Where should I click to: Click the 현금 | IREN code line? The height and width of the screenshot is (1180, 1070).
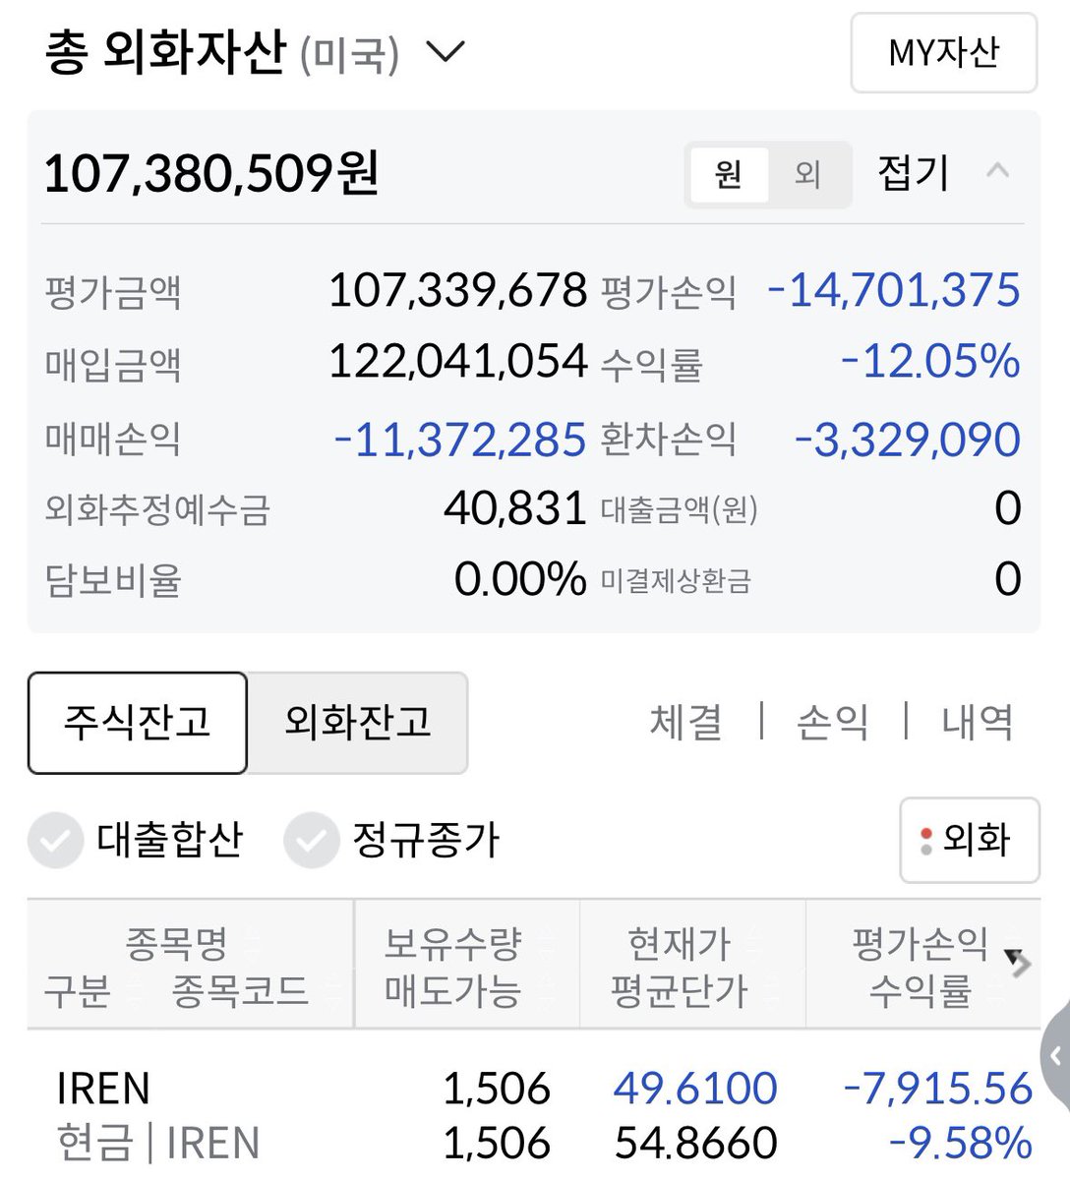(x=158, y=1143)
